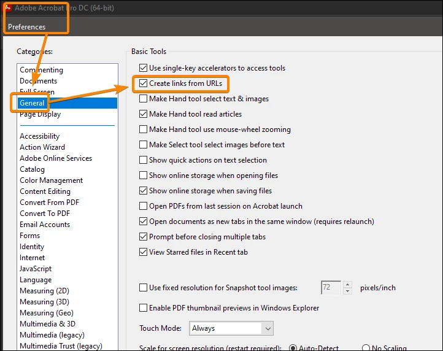443x351 pixels.
Task: Toggle Open documents as new tabs option
Action: [143, 222]
